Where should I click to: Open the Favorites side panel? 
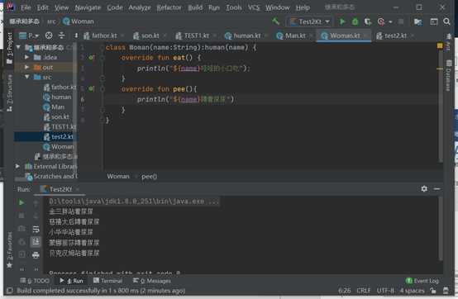point(10,250)
